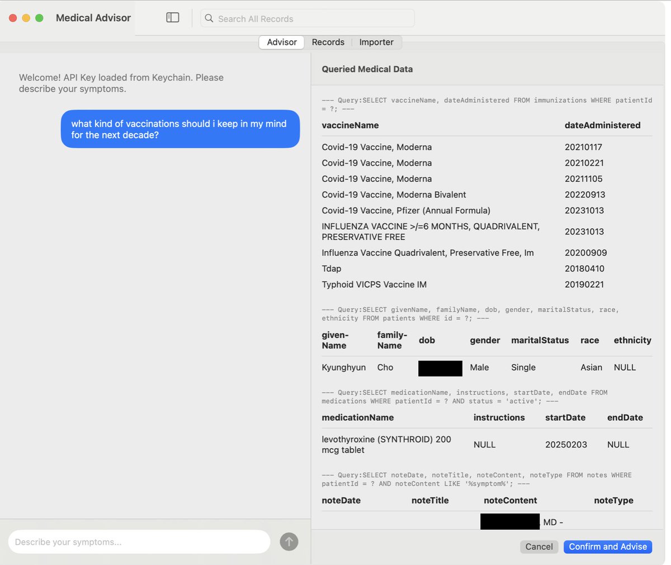Click levothyroxine (SYNTHROID) medication cell
This screenshot has width=671, height=565.
(386, 445)
